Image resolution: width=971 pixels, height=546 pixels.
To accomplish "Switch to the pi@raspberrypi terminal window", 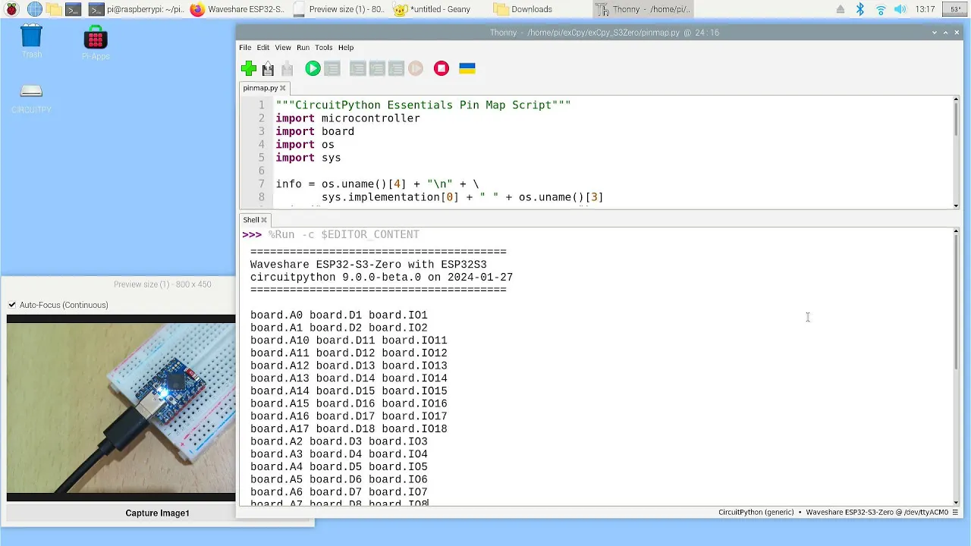I will (x=137, y=9).
